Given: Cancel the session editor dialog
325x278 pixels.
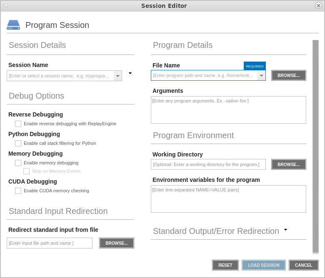Looking at the screenshot, I should [303, 265].
